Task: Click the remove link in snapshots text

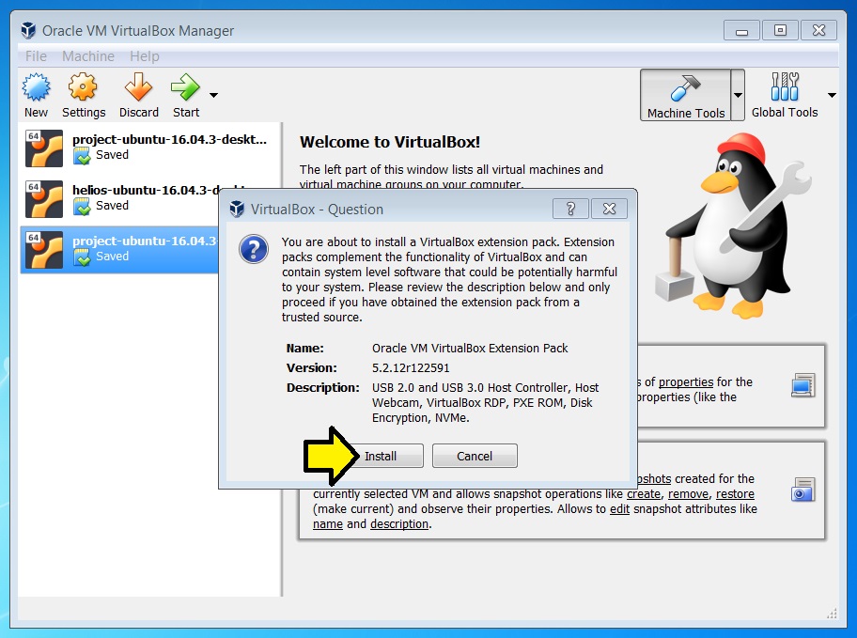Action: click(688, 494)
